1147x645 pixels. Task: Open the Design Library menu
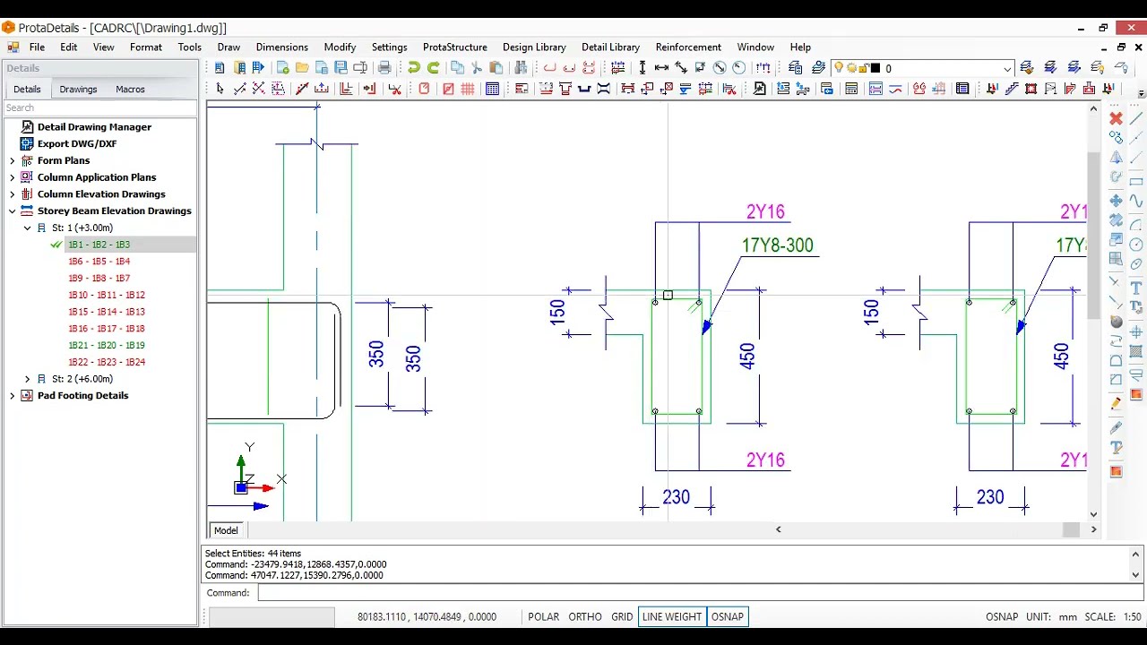point(534,47)
